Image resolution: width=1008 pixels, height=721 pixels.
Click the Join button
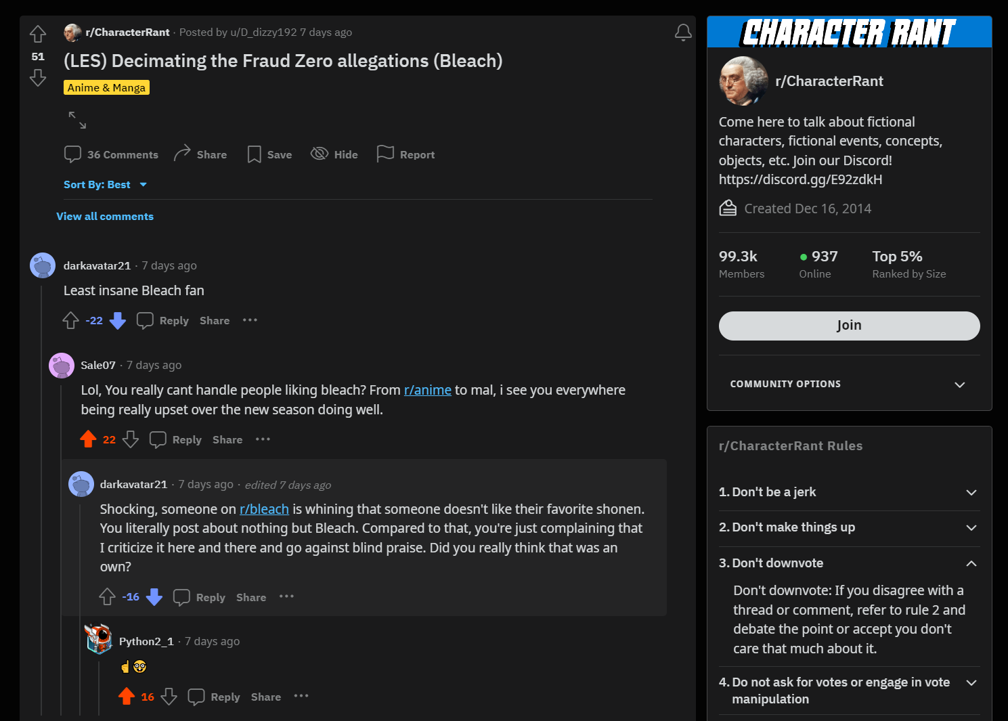click(849, 326)
